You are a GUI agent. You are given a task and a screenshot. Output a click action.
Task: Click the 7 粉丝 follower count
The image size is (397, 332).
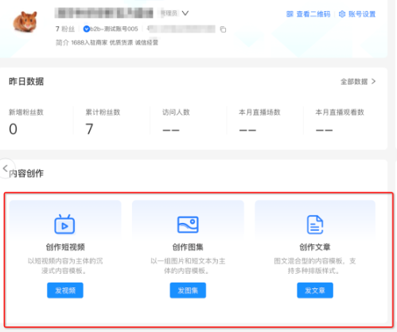[x=65, y=29]
